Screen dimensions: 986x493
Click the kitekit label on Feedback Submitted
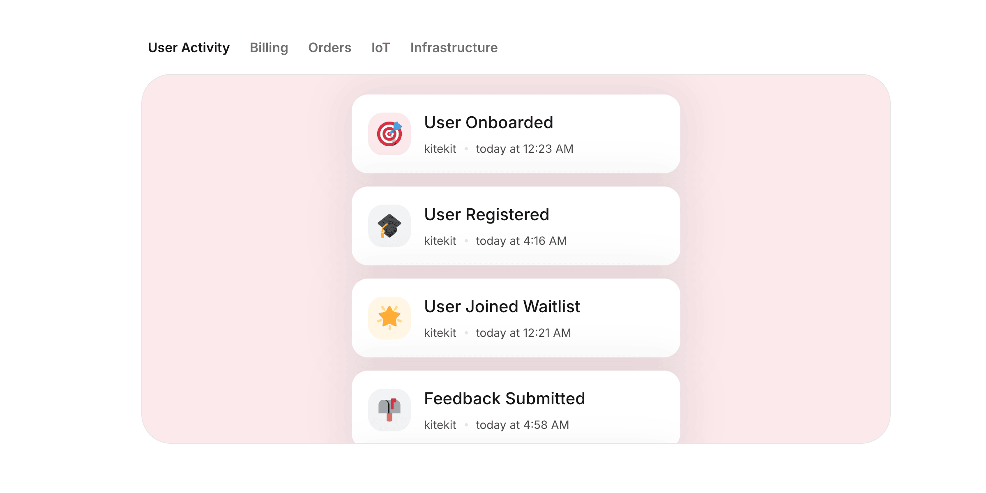pos(440,425)
